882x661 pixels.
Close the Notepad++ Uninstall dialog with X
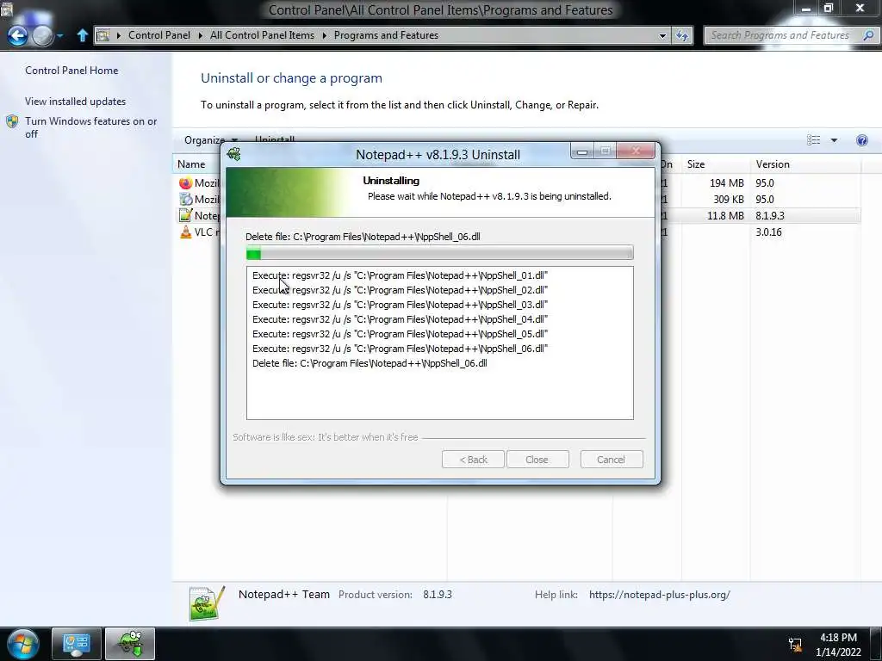tap(636, 151)
